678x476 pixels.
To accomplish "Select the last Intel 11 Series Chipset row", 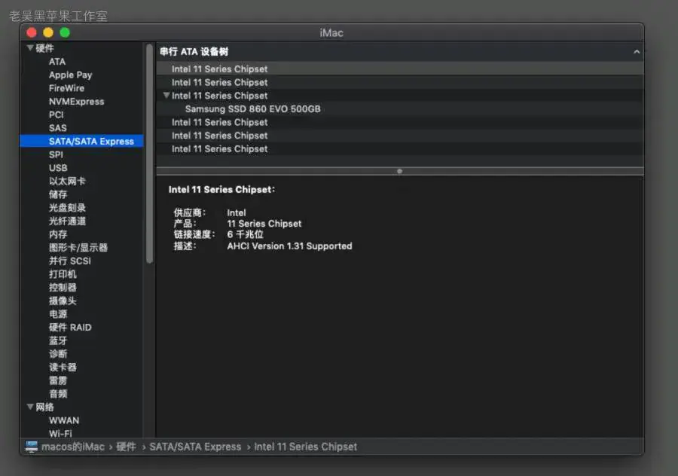I will pyautogui.click(x=399, y=148).
